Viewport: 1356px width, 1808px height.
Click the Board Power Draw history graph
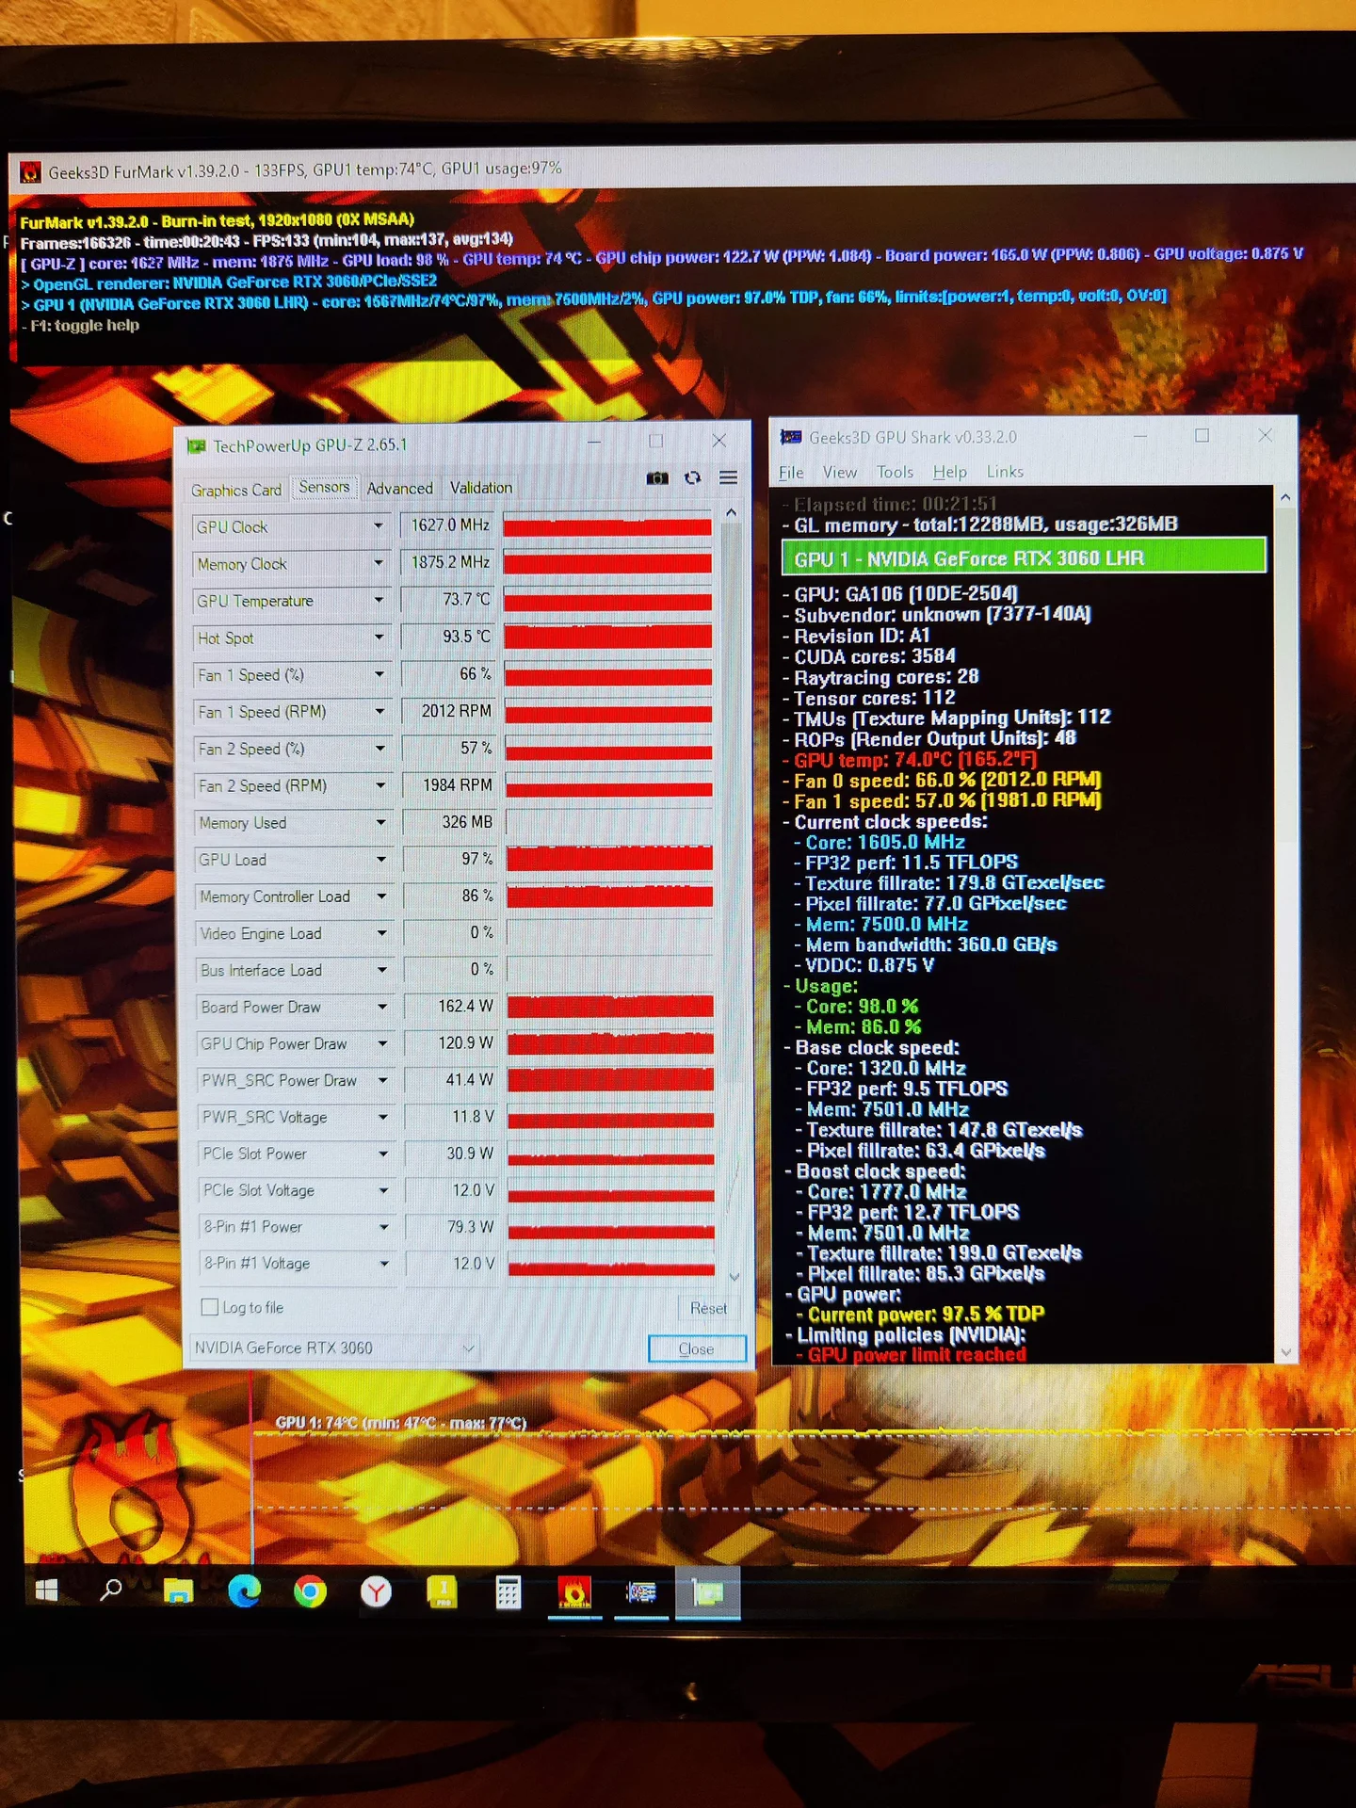tap(610, 1006)
